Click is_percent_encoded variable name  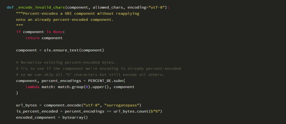click(x=39, y=111)
